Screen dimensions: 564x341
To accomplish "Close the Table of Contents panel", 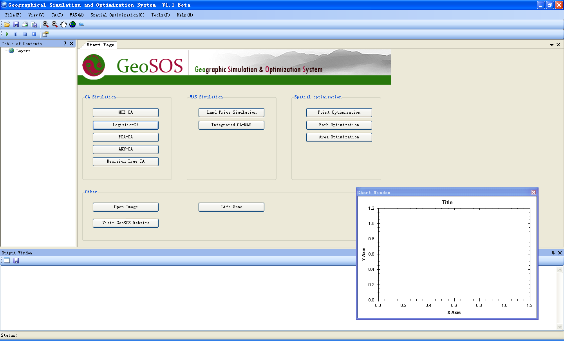I will [71, 44].
